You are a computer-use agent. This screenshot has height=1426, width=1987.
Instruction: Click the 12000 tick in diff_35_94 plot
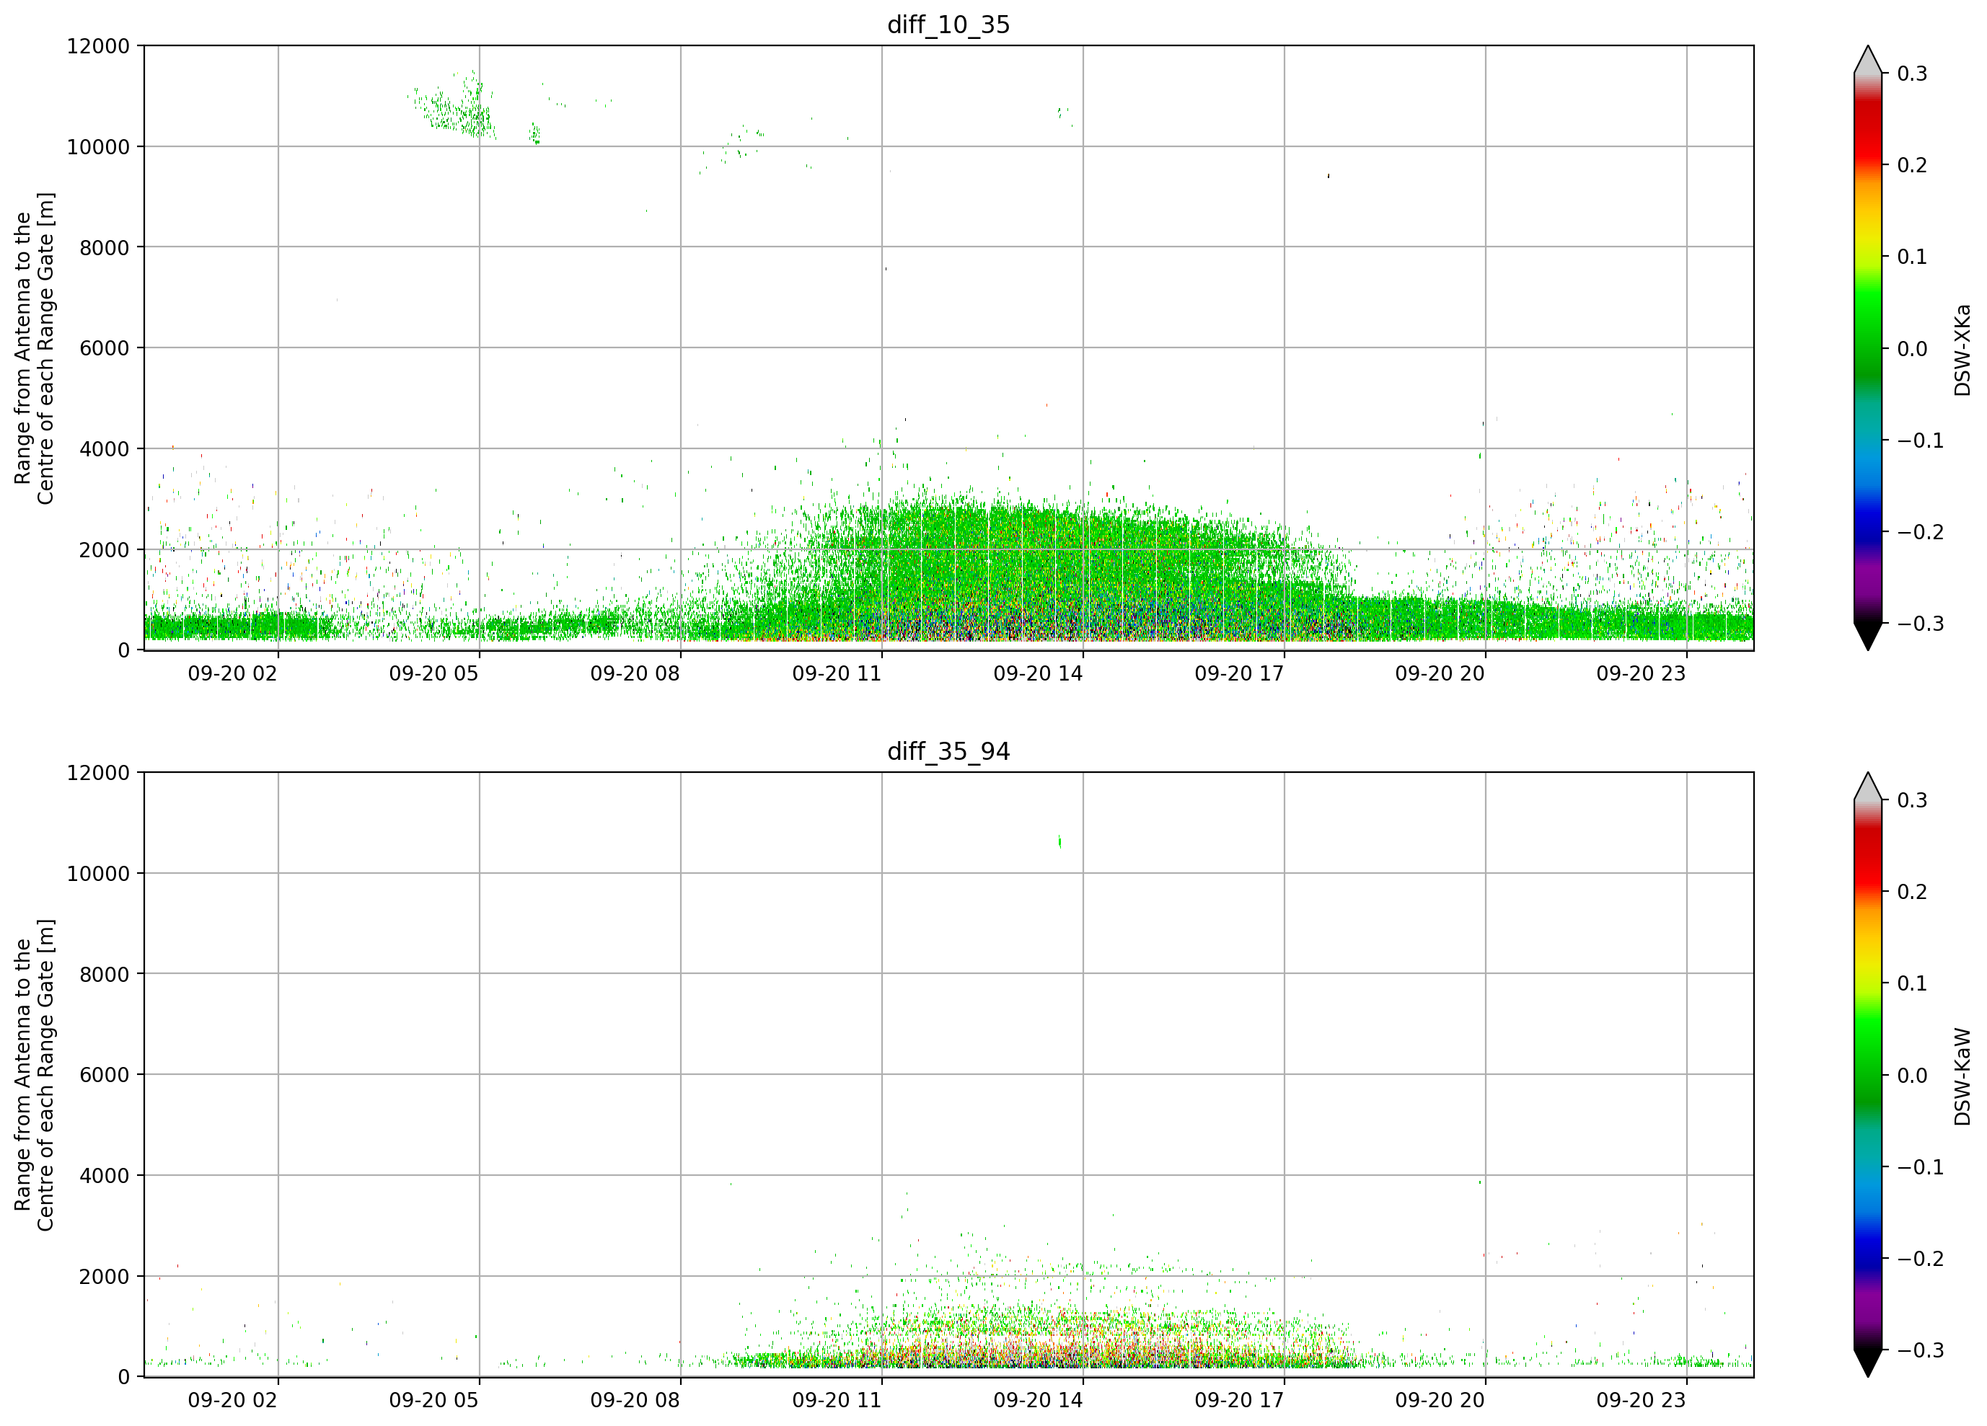(x=98, y=773)
